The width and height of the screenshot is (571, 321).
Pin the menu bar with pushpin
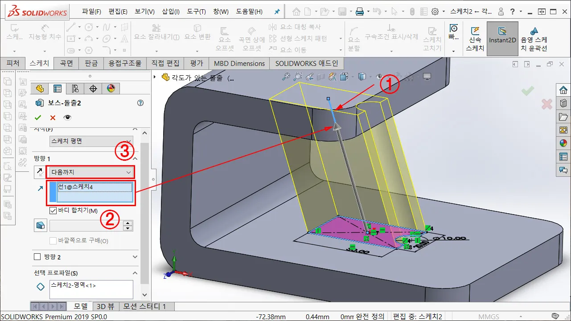click(276, 12)
